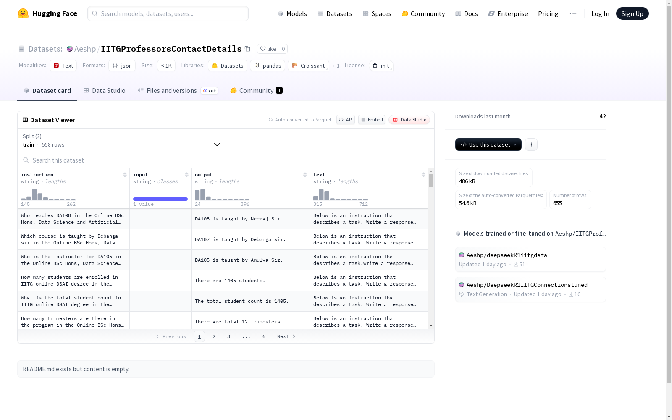The image size is (672, 420).
Task: Click the cell 'DA107 is taught by Debanga sir.'
Action: coord(250,239)
